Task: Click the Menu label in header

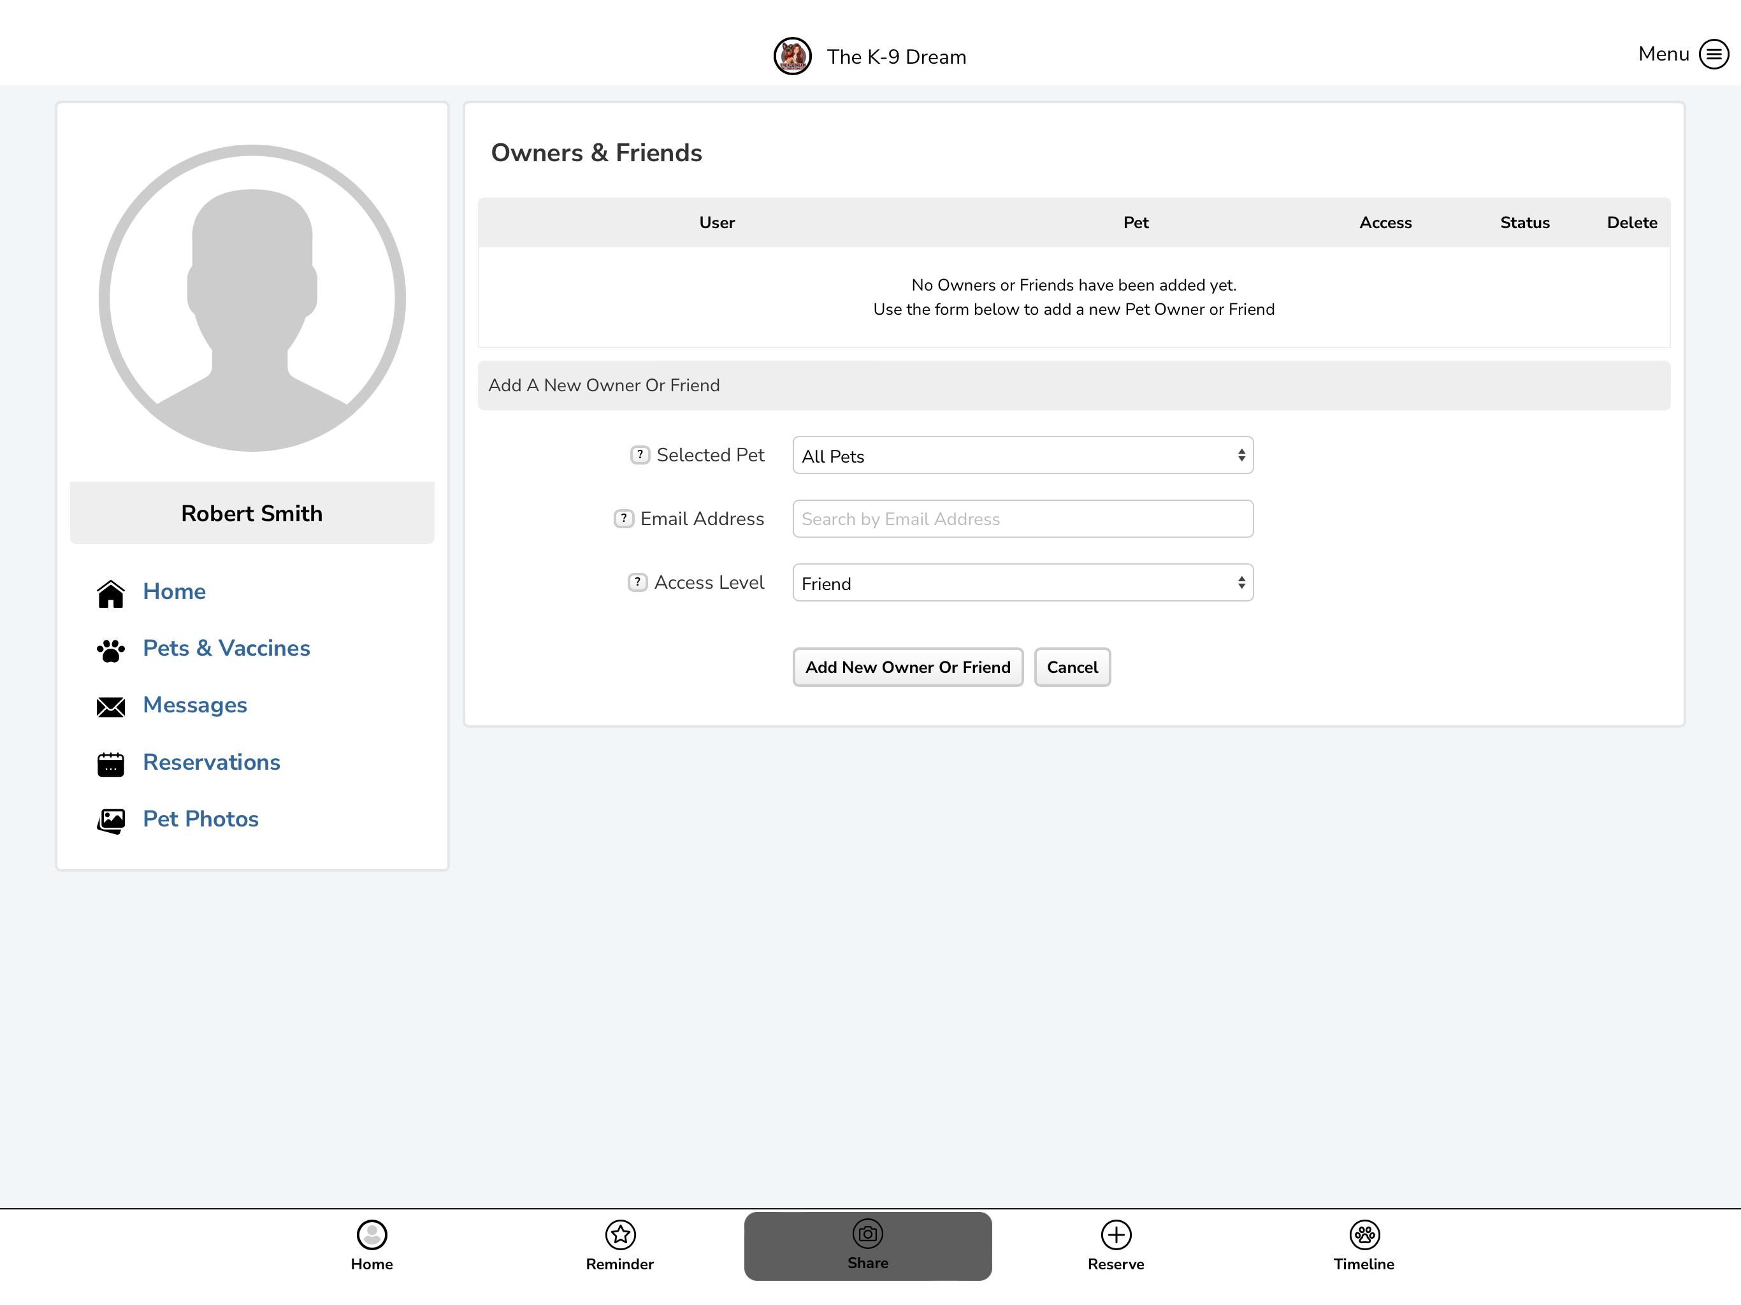Action: tap(1663, 54)
